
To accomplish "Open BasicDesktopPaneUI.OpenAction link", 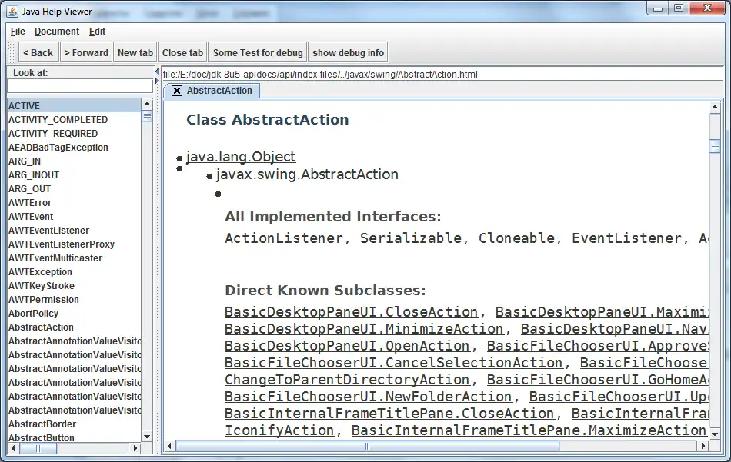I will (347, 346).
